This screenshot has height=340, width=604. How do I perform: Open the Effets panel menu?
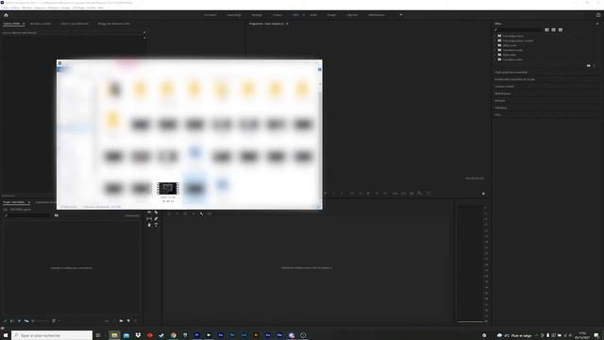pos(597,24)
